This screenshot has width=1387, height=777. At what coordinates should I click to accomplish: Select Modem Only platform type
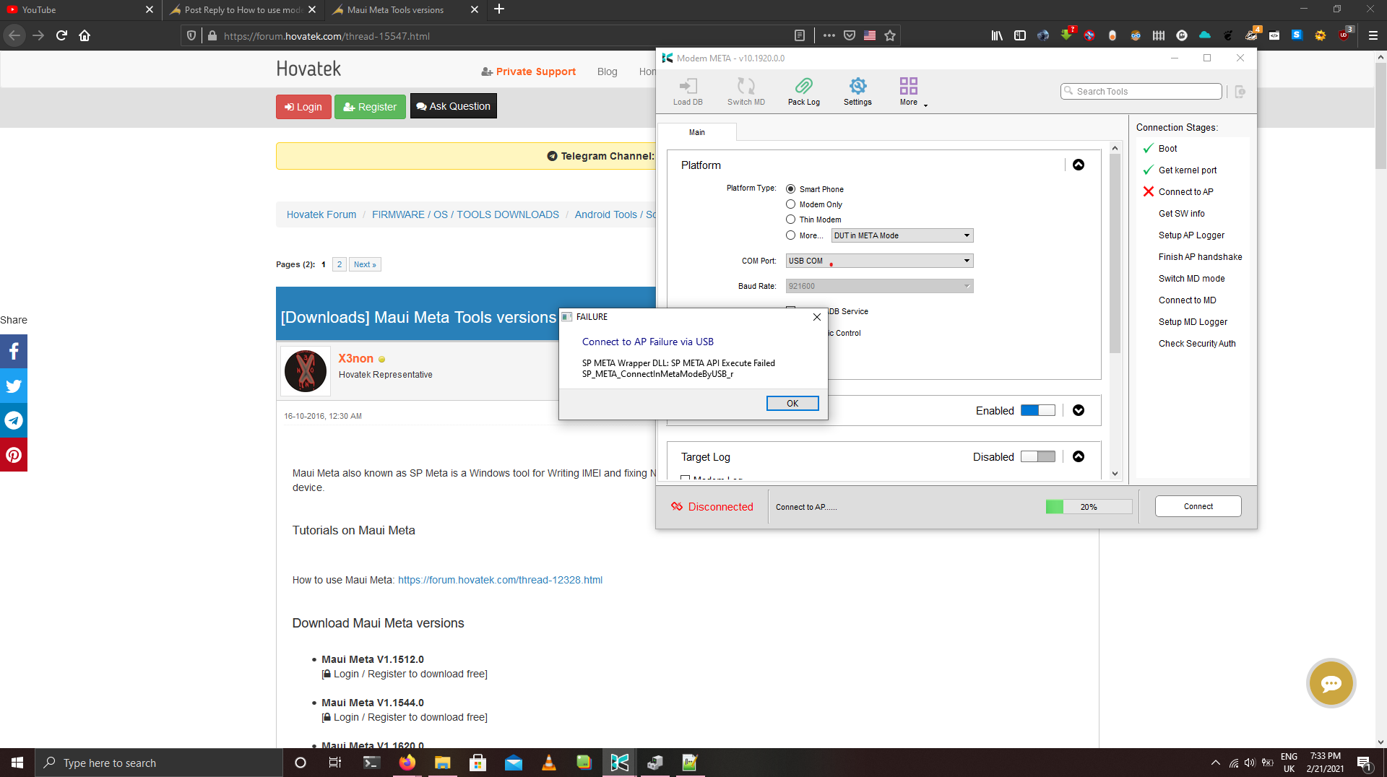[790, 204]
